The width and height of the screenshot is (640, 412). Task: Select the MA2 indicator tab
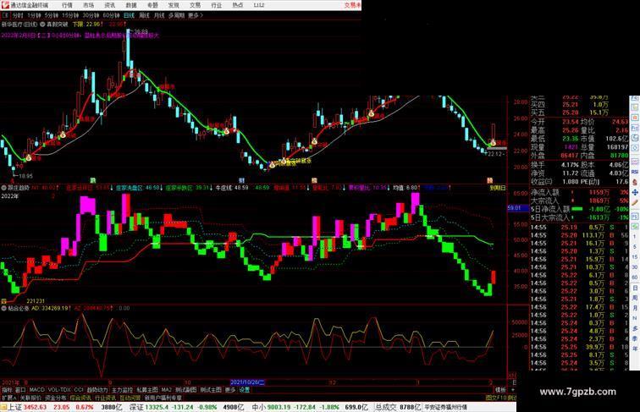tap(167, 390)
